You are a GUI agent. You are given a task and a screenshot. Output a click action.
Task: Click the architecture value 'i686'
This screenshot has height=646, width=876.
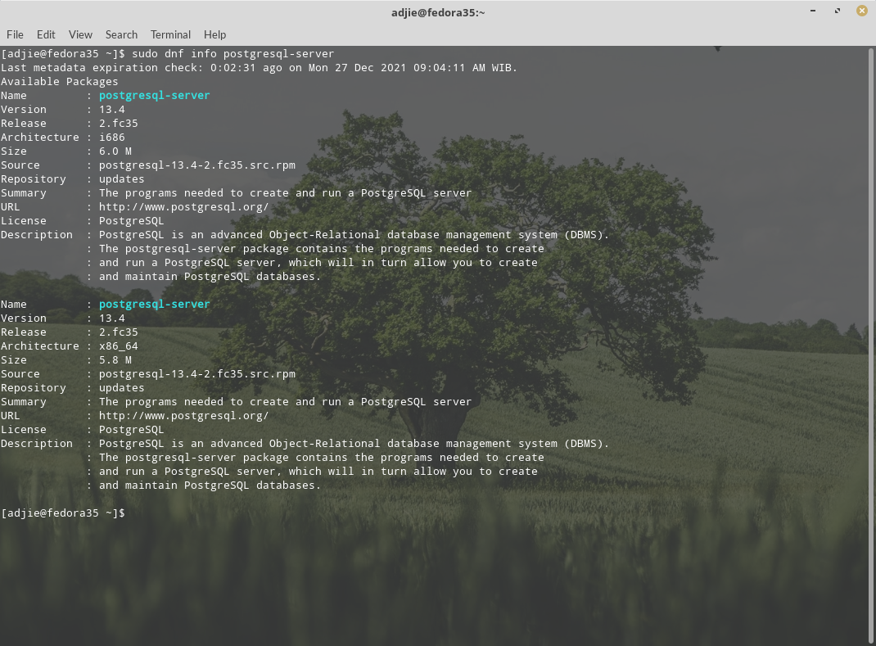tap(111, 138)
